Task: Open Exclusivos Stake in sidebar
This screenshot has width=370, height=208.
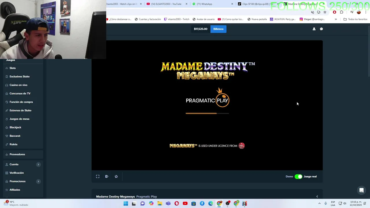Action: point(23,77)
